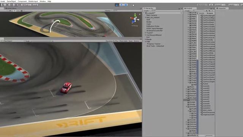This screenshot has height=137, width=243.
Task: Toggle Stats overlay in Game view
Action: pyautogui.click(x=131, y=41)
